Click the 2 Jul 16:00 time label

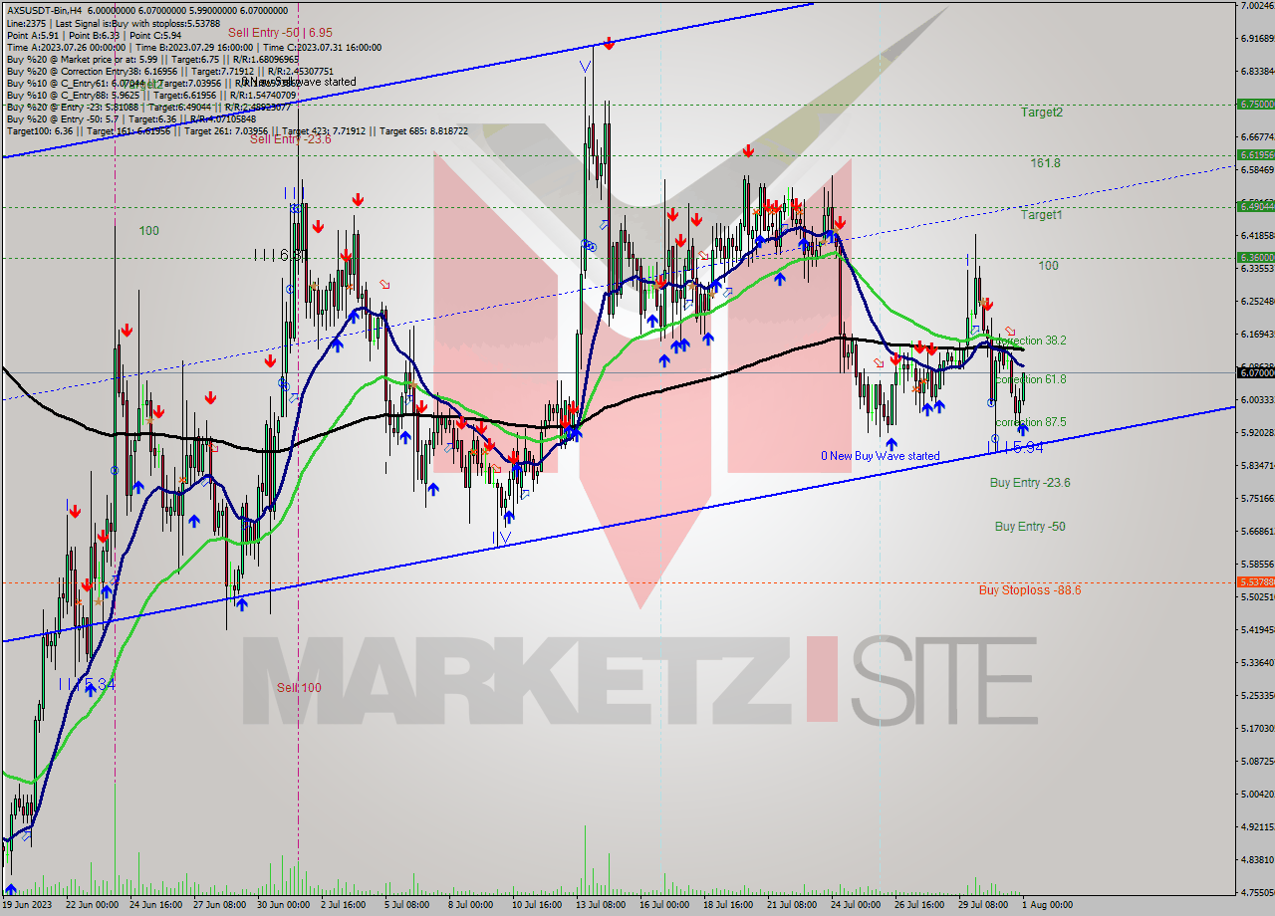(346, 905)
